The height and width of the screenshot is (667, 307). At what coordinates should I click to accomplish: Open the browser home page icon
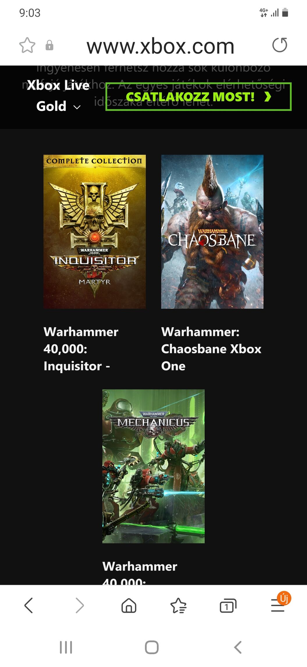click(x=129, y=605)
